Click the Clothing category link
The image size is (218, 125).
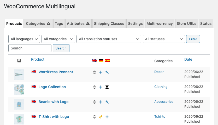point(161,87)
